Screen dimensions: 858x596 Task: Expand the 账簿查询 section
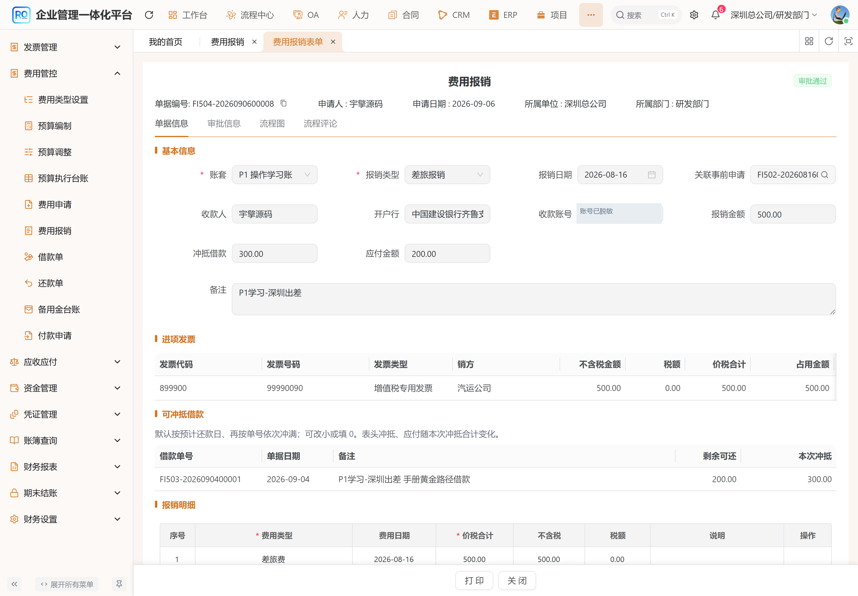(66, 441)
